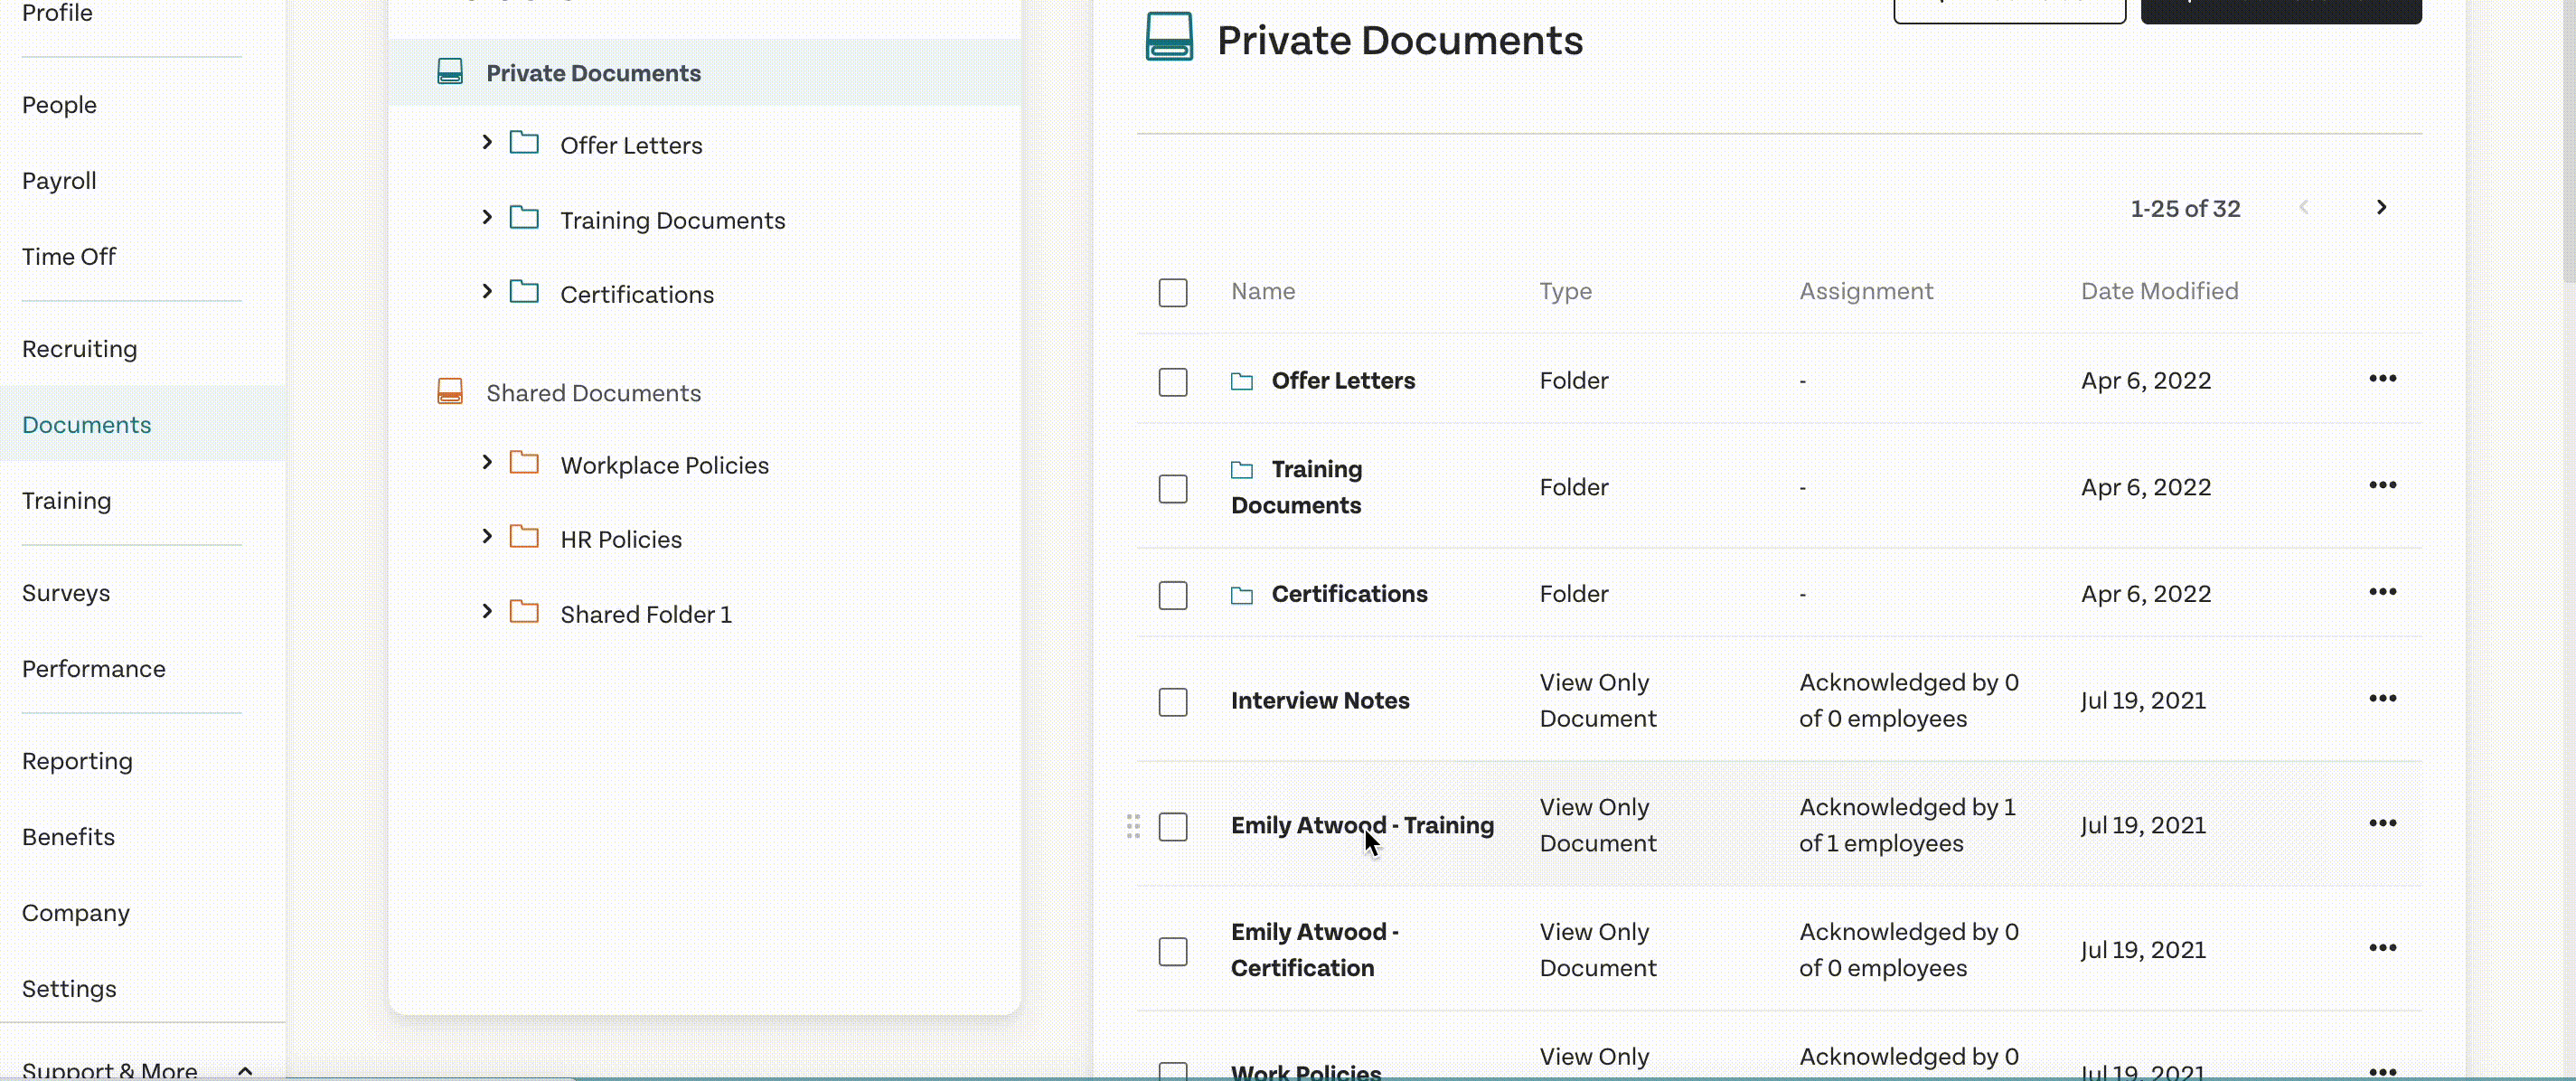Open the Certifications folder in table

pos(1349,594)
